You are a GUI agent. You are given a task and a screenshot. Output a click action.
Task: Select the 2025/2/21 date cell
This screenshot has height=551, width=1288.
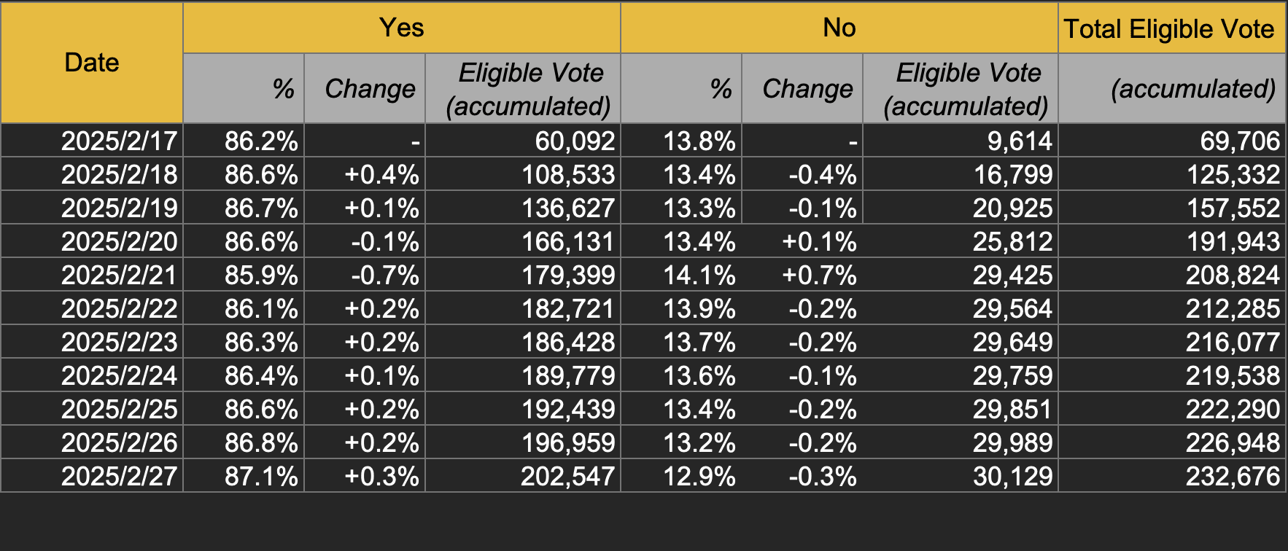click(x=120, y=275)
